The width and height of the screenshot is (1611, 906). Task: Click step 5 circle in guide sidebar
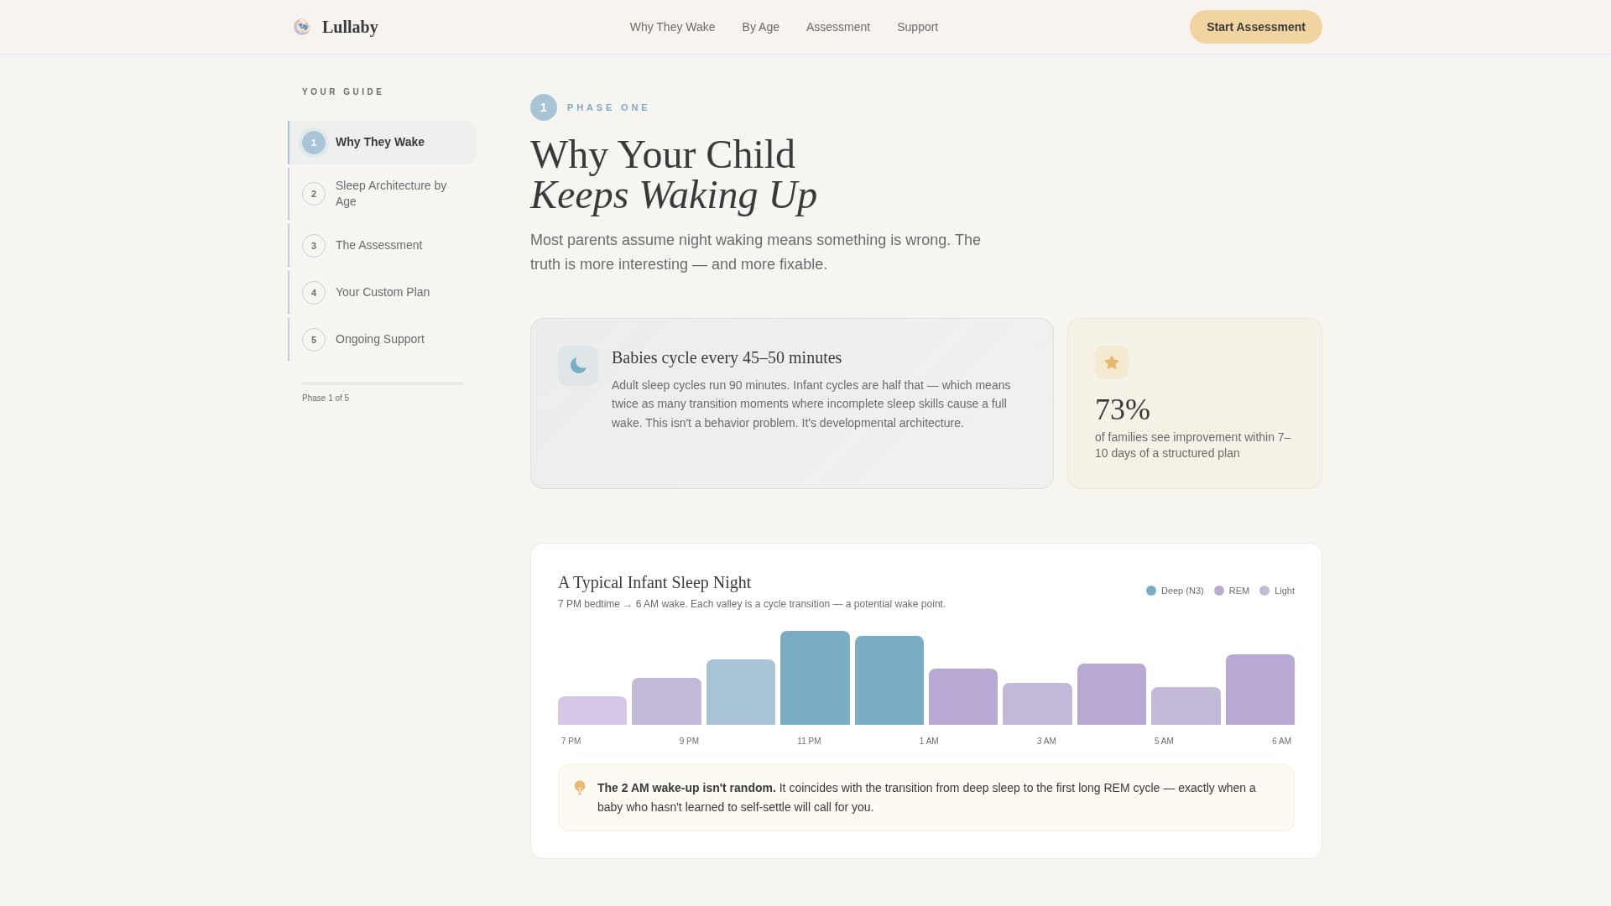coord(314,340)
